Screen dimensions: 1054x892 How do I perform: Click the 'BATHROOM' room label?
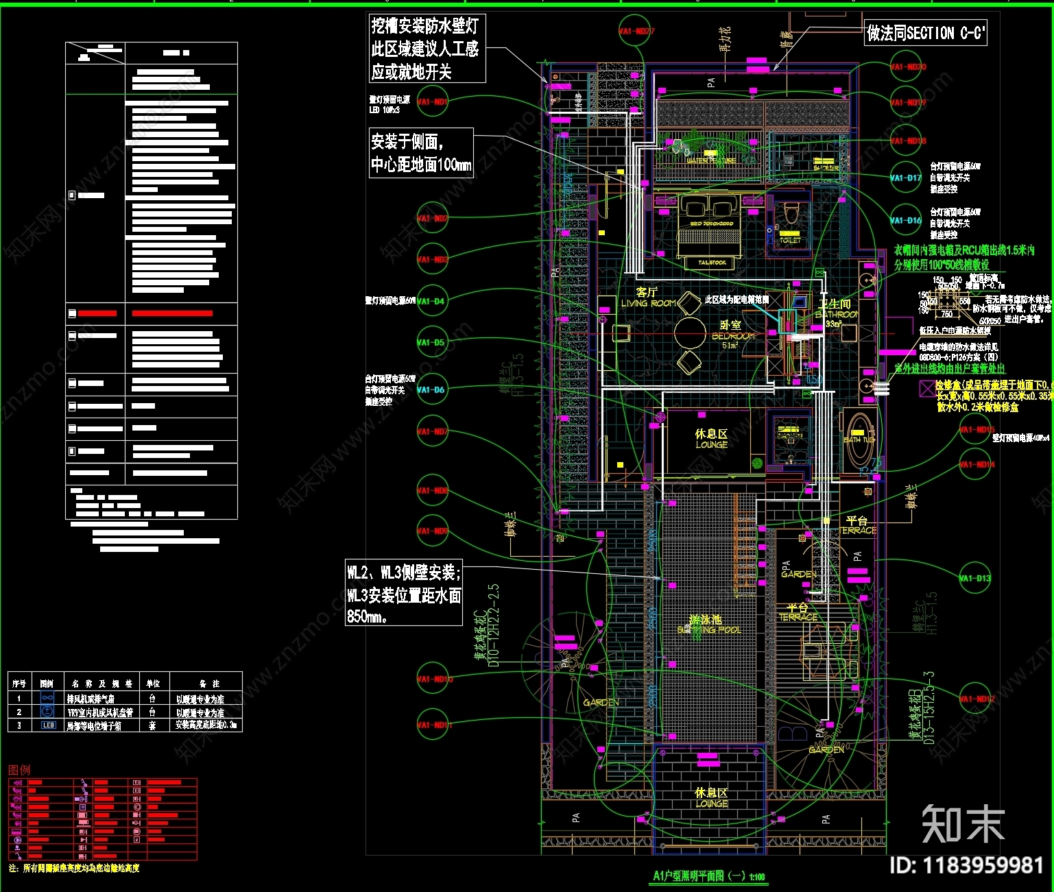click(837, 315)
